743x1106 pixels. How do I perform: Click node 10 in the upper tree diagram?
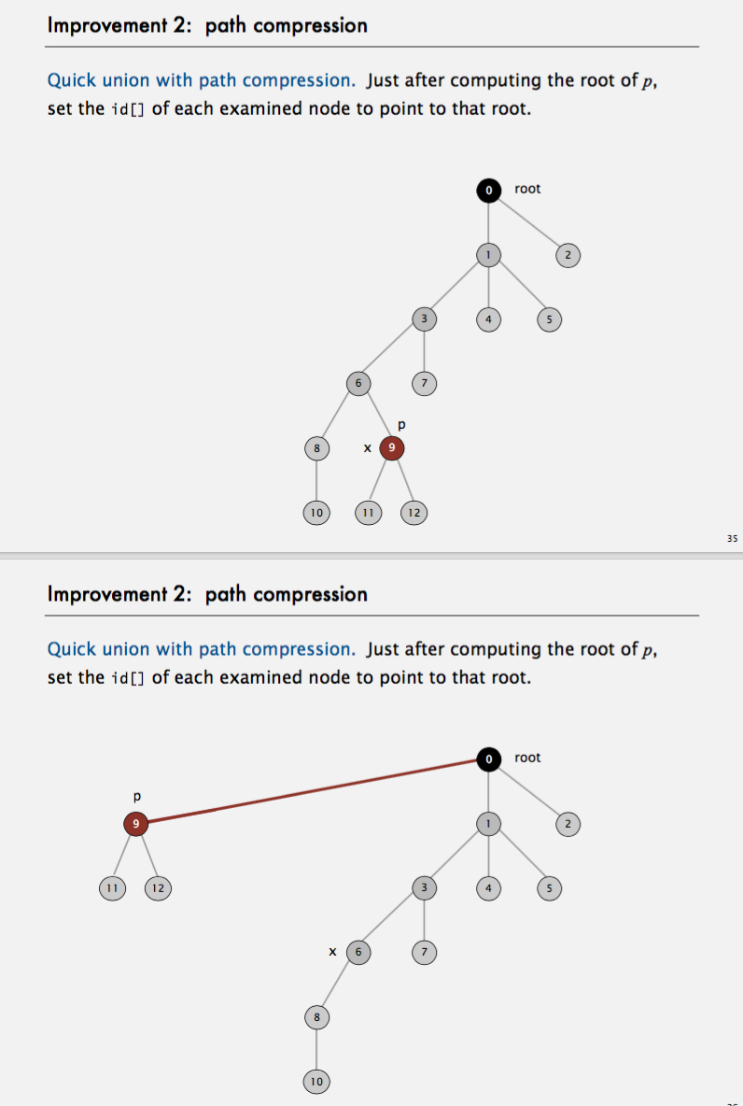(316, 512)
